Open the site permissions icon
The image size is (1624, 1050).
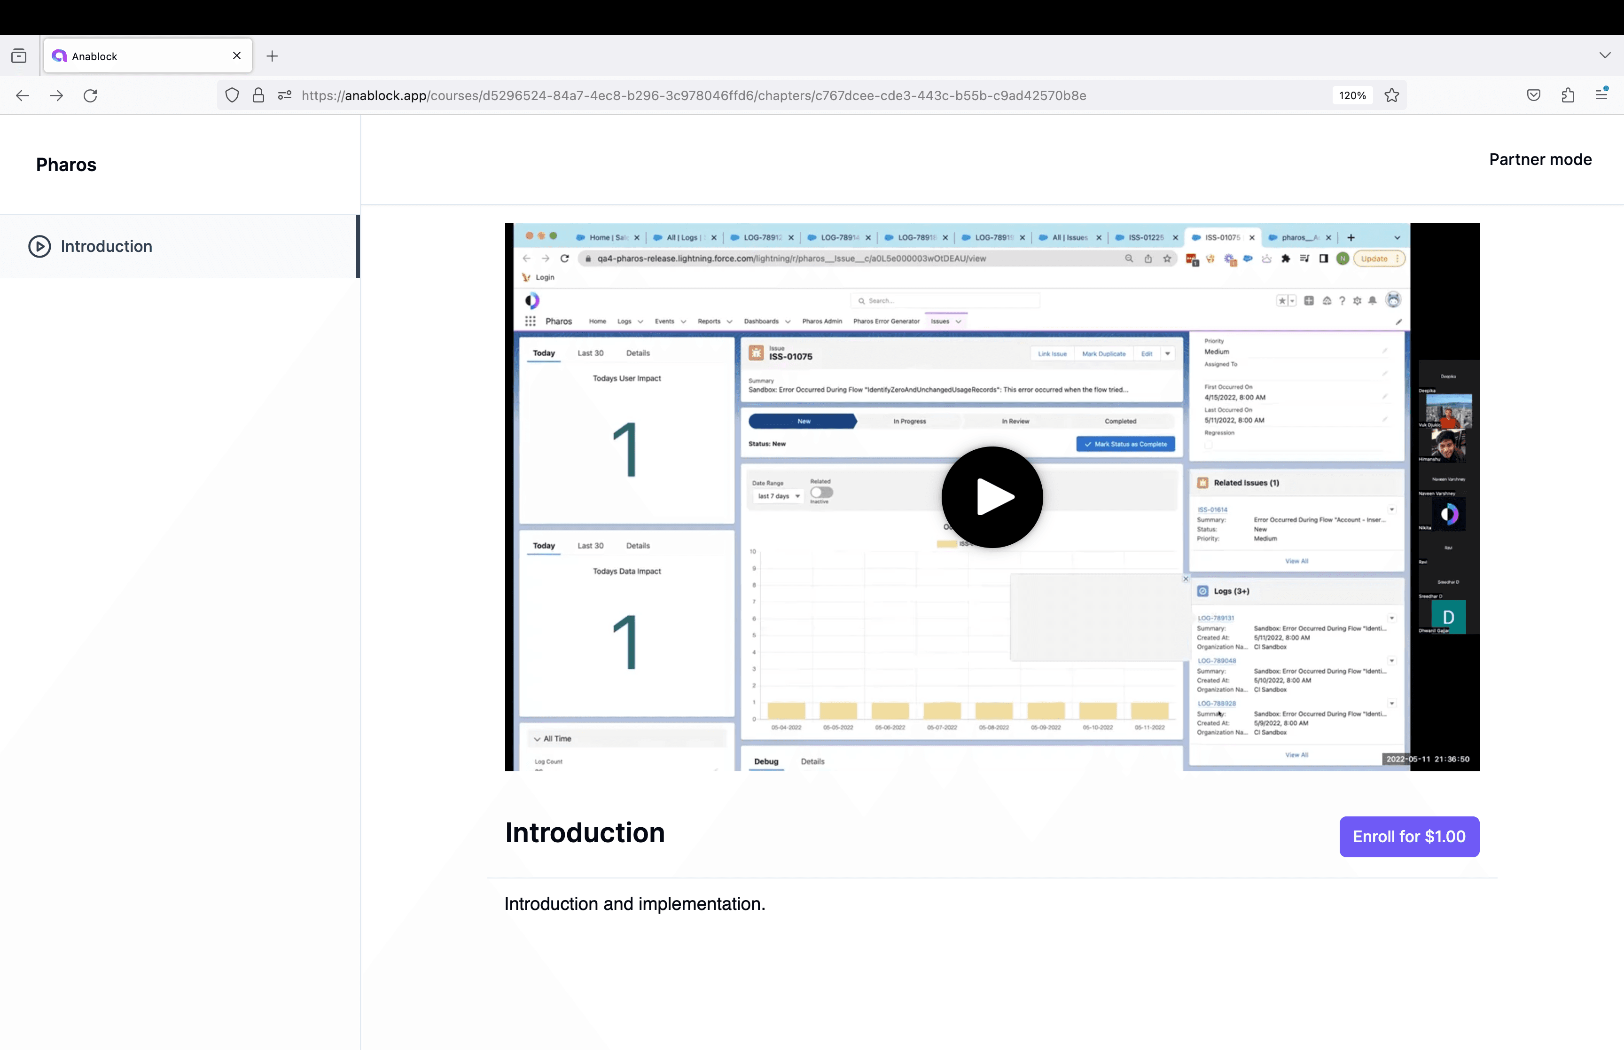click(x=285, y=95)
